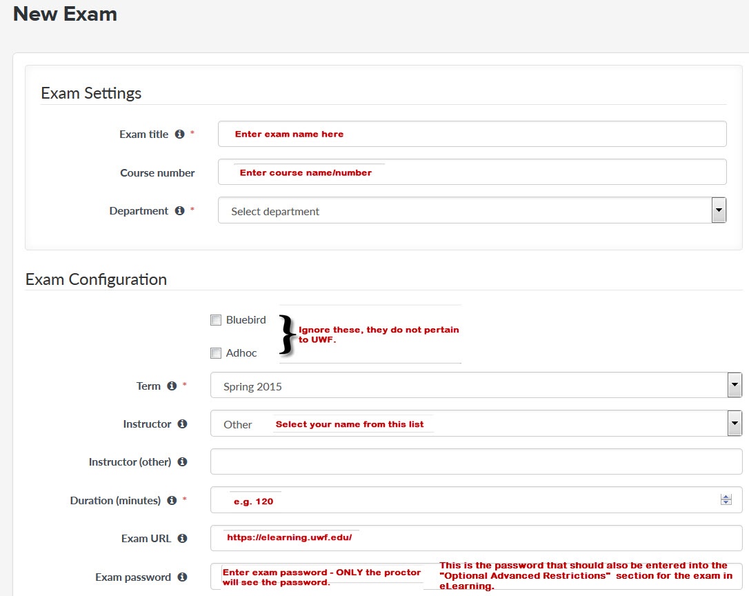Open the Select department dropdown
749x596 pixels.
[472, 211]
